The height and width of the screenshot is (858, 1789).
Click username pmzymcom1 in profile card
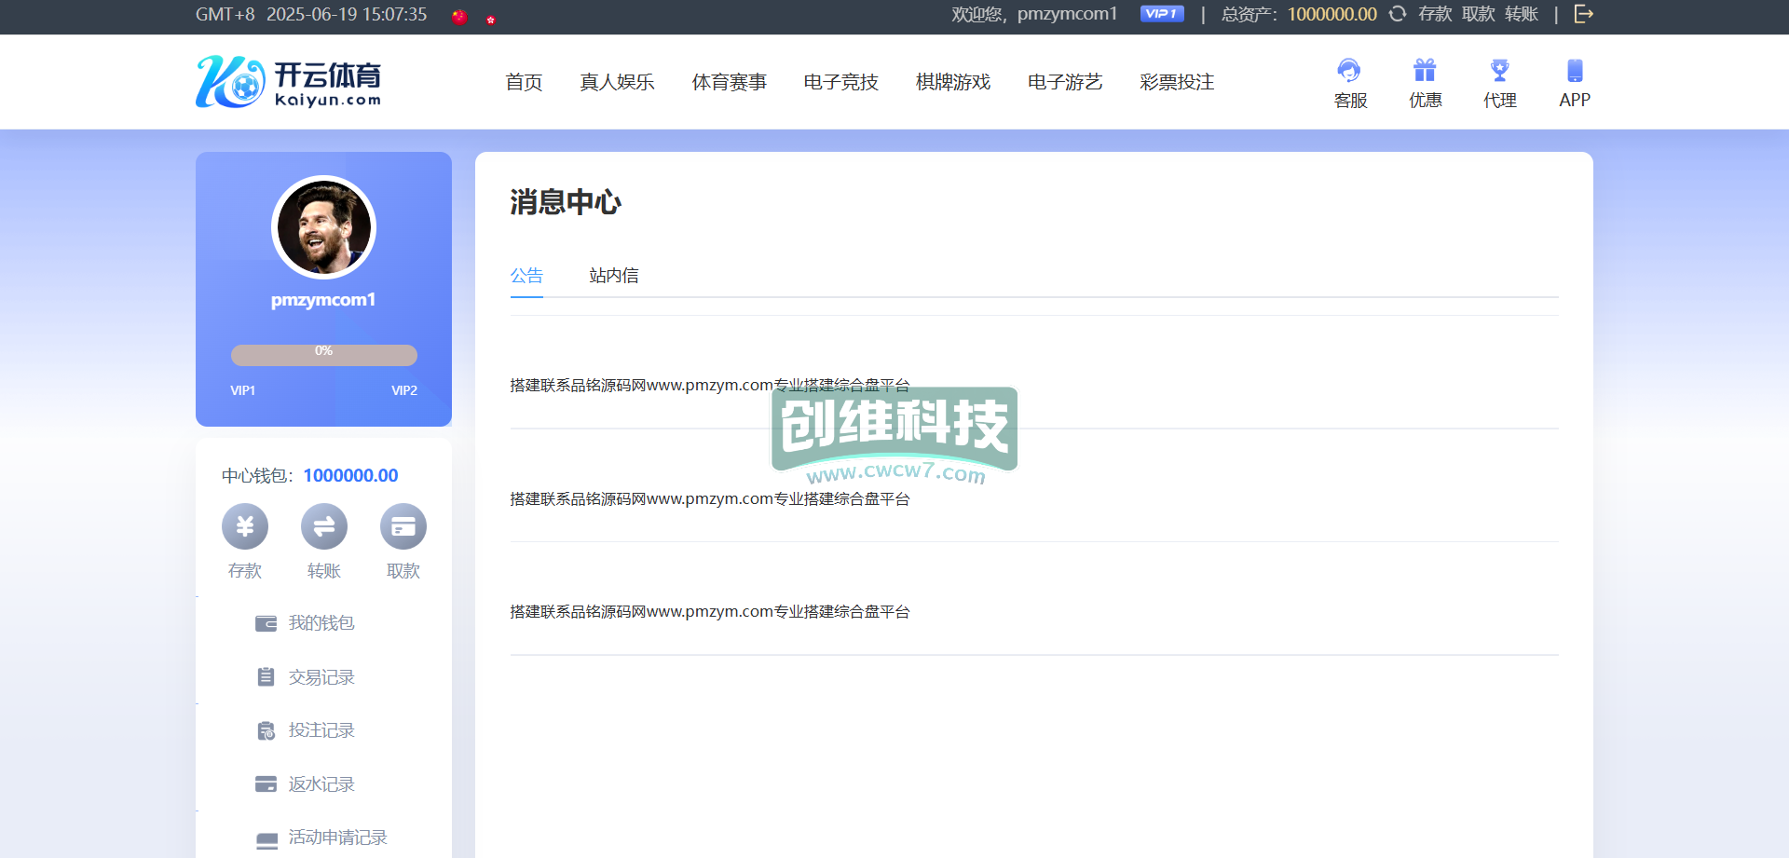323,300
